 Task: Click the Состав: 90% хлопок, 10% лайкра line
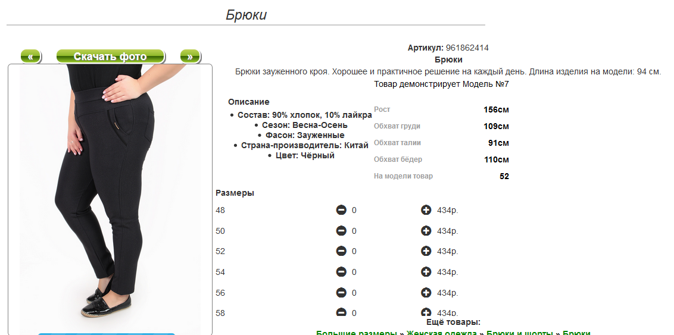(304, 115)
